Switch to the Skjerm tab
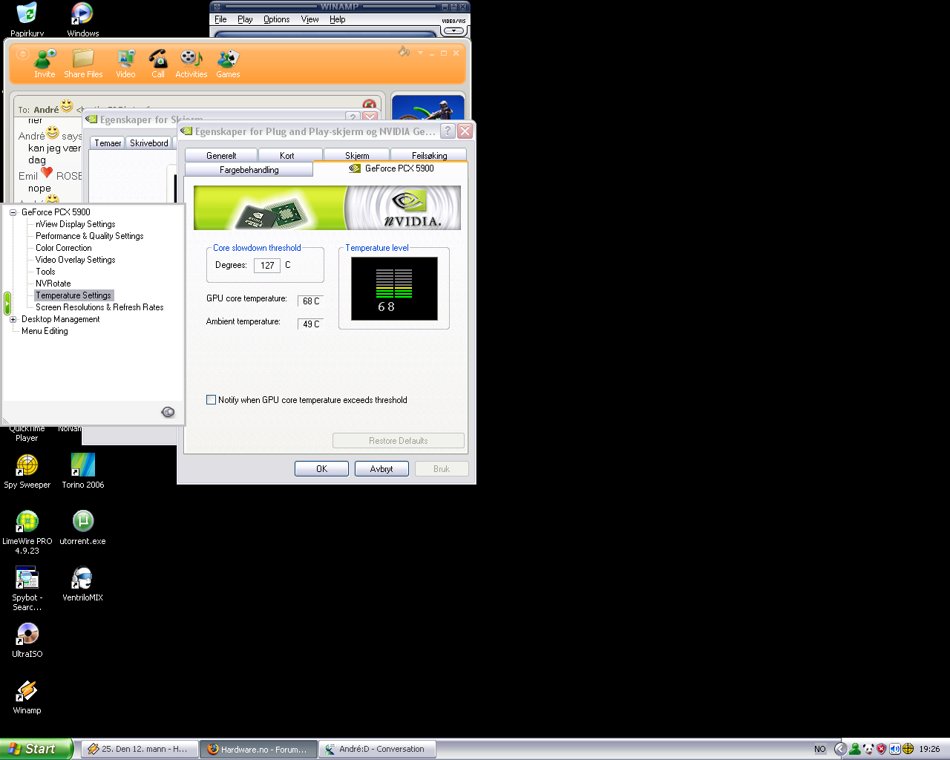Screen dimensions: 950x760 357,155
